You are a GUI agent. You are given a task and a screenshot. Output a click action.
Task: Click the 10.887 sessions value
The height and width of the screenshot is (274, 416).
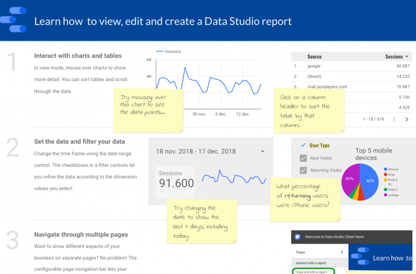[402, 86]
